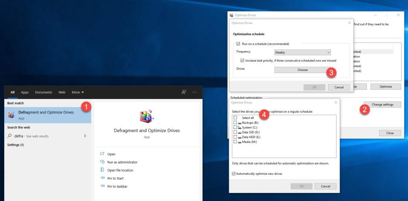Choose Pin to Start action
The width and height of the screenshot is (408, 201).
(x=115, y=178)
